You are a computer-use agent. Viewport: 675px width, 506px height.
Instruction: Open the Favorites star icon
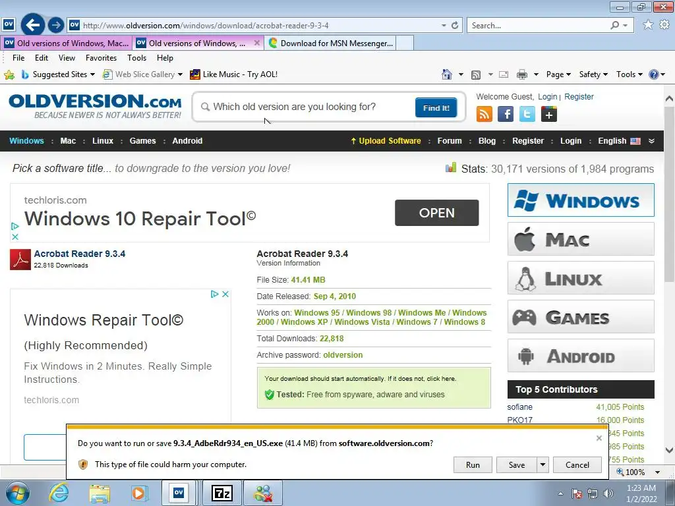[648, 25]
